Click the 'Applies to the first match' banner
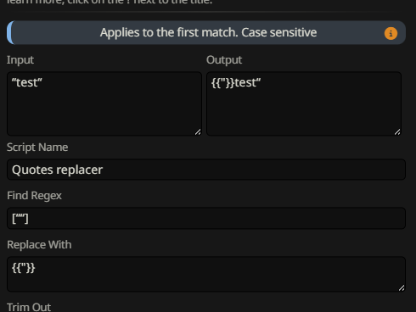 click(x=206, y=32)
